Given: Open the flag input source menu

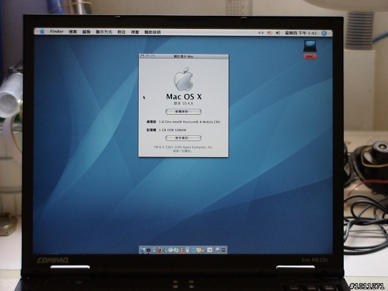Looking at the screenshot, I should [270, 33].
